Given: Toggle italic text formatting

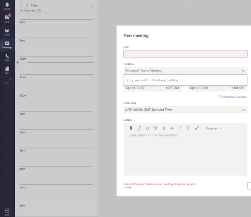Looking at the screenshot, I should coord(139,128).
